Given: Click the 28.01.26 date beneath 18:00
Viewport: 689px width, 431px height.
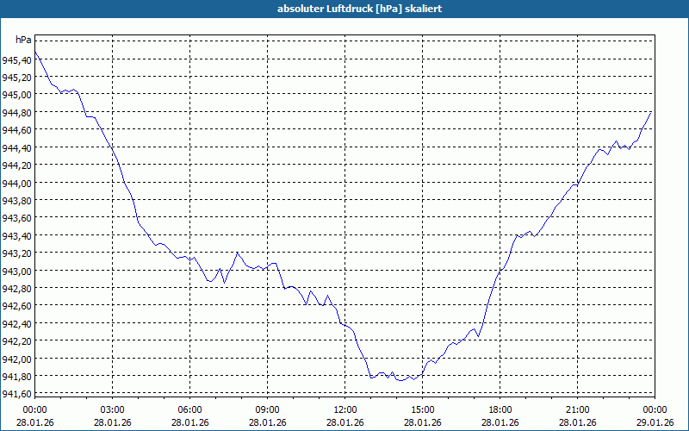Looking at the screenshot, I should 500,422.
